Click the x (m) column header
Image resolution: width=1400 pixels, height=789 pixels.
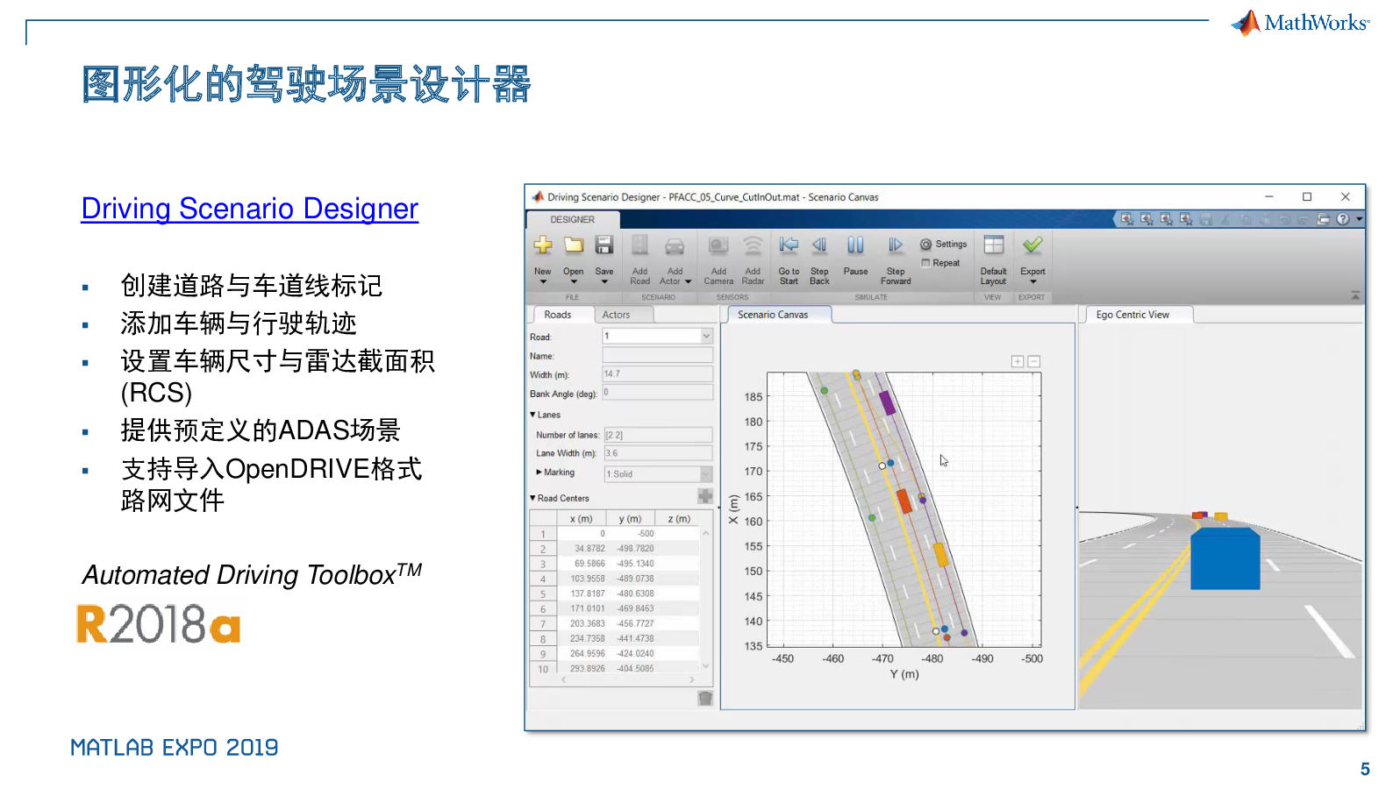tap(582, 519)
